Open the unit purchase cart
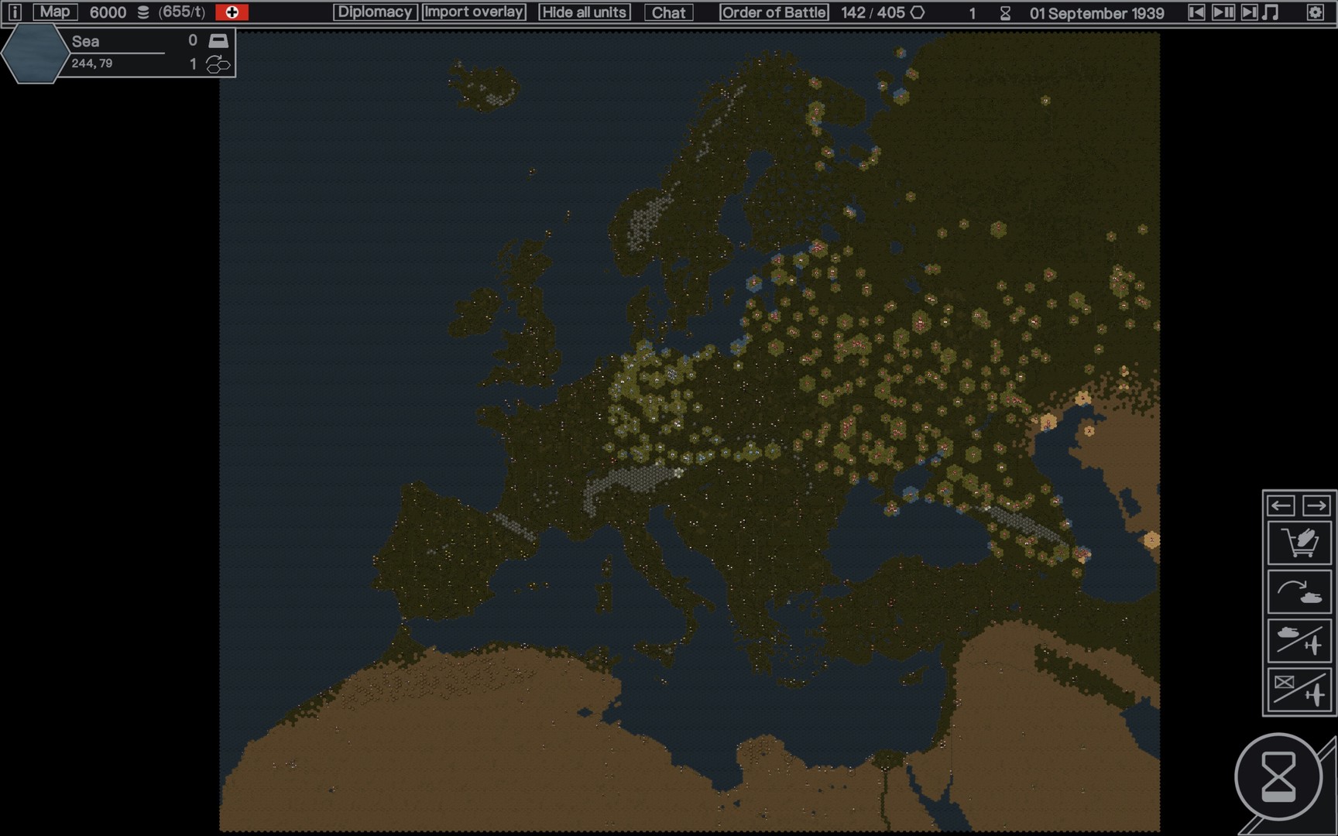This screenshot has width=1338, height=836. coord(1299,543)
